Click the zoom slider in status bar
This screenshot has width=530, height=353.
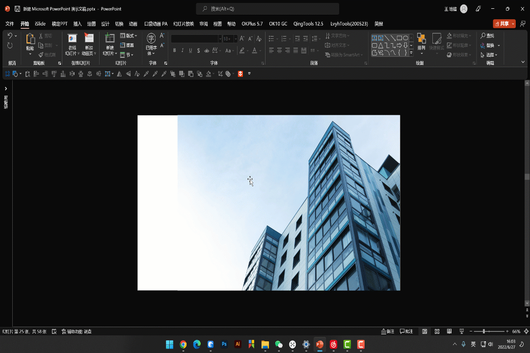tap(484, 331)
